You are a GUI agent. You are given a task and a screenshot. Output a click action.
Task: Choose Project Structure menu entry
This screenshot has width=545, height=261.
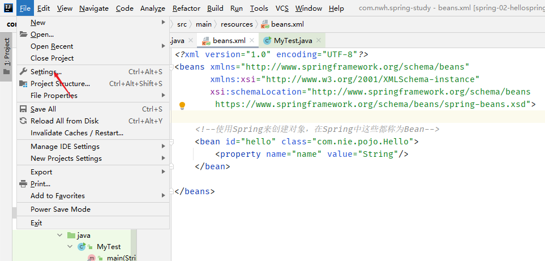93,84
